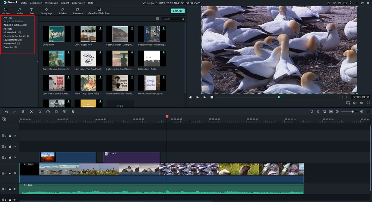Open the color correction palette icon
372x202 pixels.
(x=56, y=111)
